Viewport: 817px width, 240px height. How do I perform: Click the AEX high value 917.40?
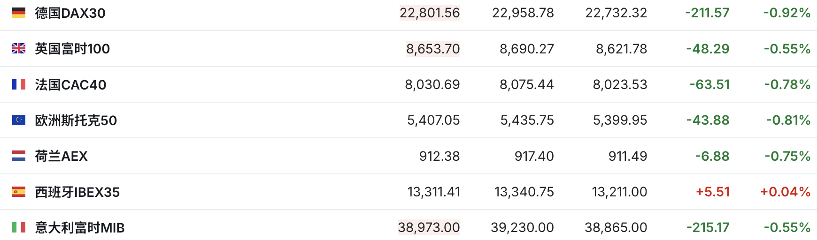[534, 156]
